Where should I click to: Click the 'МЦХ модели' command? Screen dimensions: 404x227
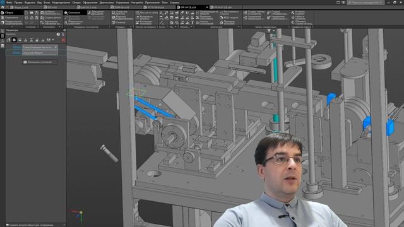point(229,18)
